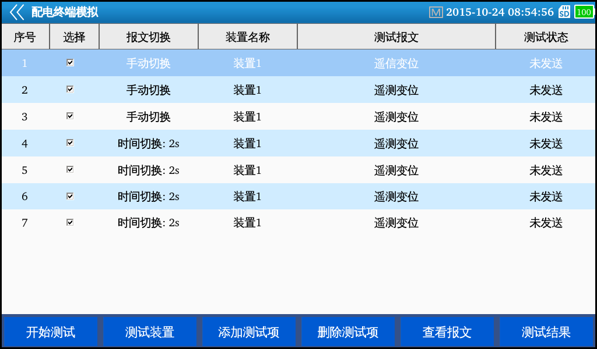Click the 添加测试项 button
The height and width of the screenshot is (349, 597).
point(249,332)
